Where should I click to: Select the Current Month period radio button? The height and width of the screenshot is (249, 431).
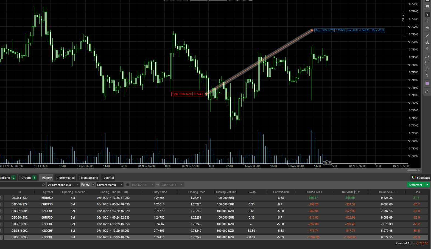[93, 185]
